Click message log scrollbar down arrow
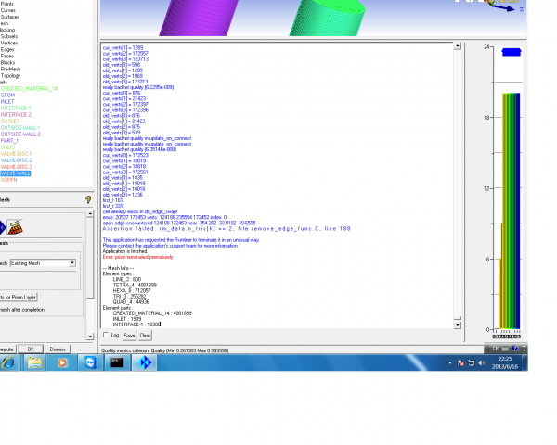Image resolution: width=557 pixels, height=445 pixels. [458, 325]
